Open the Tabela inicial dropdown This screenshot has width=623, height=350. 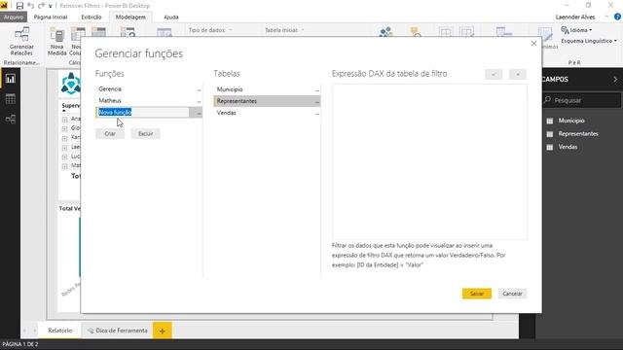point(284,30)
